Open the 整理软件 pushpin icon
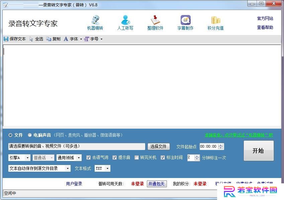The width and height of the screenshot is (284, 200). [x=155, y=20]
